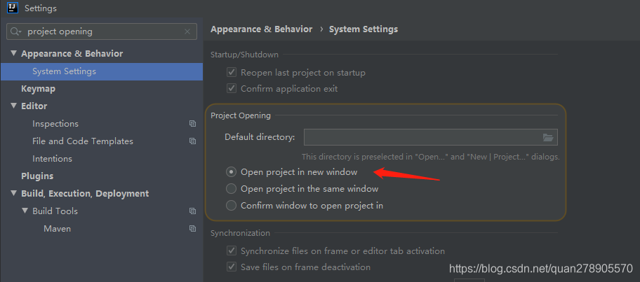Open the Plugins settings page
The height and width of the screenshot is (282, 640).
pos(37,176)
